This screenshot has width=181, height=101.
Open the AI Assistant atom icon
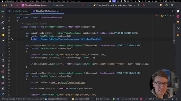(x=167, y=5)
